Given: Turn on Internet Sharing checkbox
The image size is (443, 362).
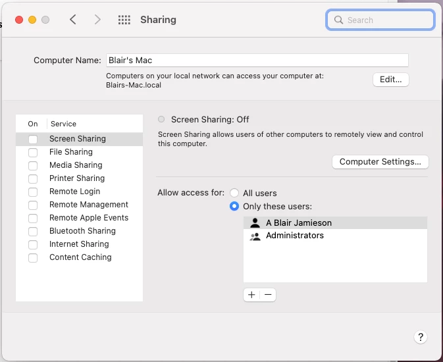Looking at the screenshot, I should click(33, 244).
